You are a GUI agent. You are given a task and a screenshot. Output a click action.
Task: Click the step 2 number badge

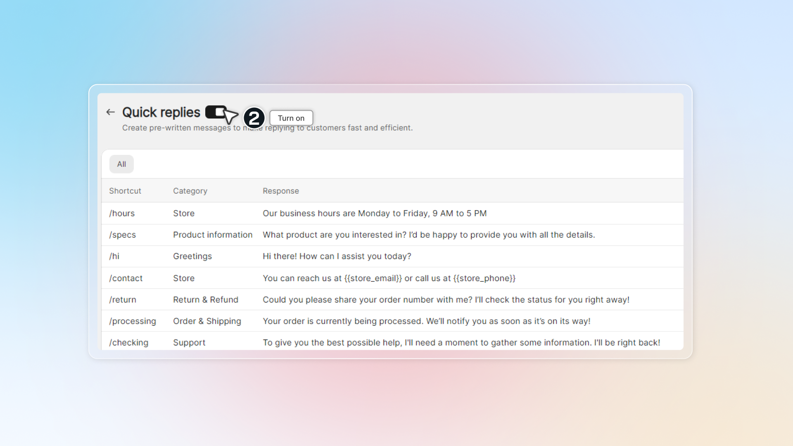(254, 118)
